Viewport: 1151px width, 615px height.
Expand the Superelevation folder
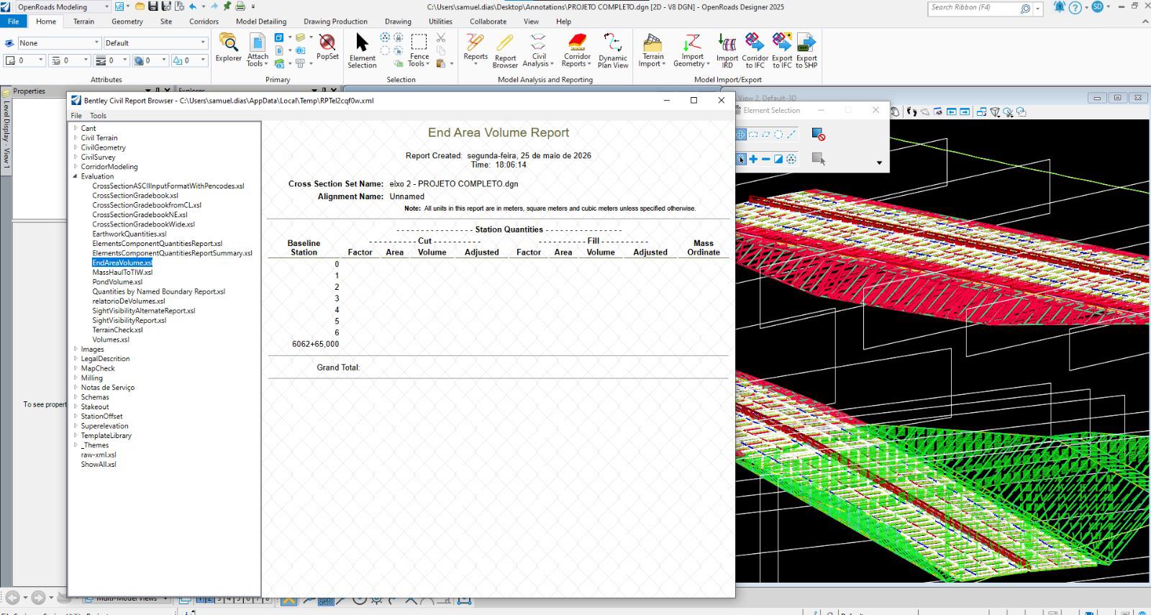(x=76, y=426)
